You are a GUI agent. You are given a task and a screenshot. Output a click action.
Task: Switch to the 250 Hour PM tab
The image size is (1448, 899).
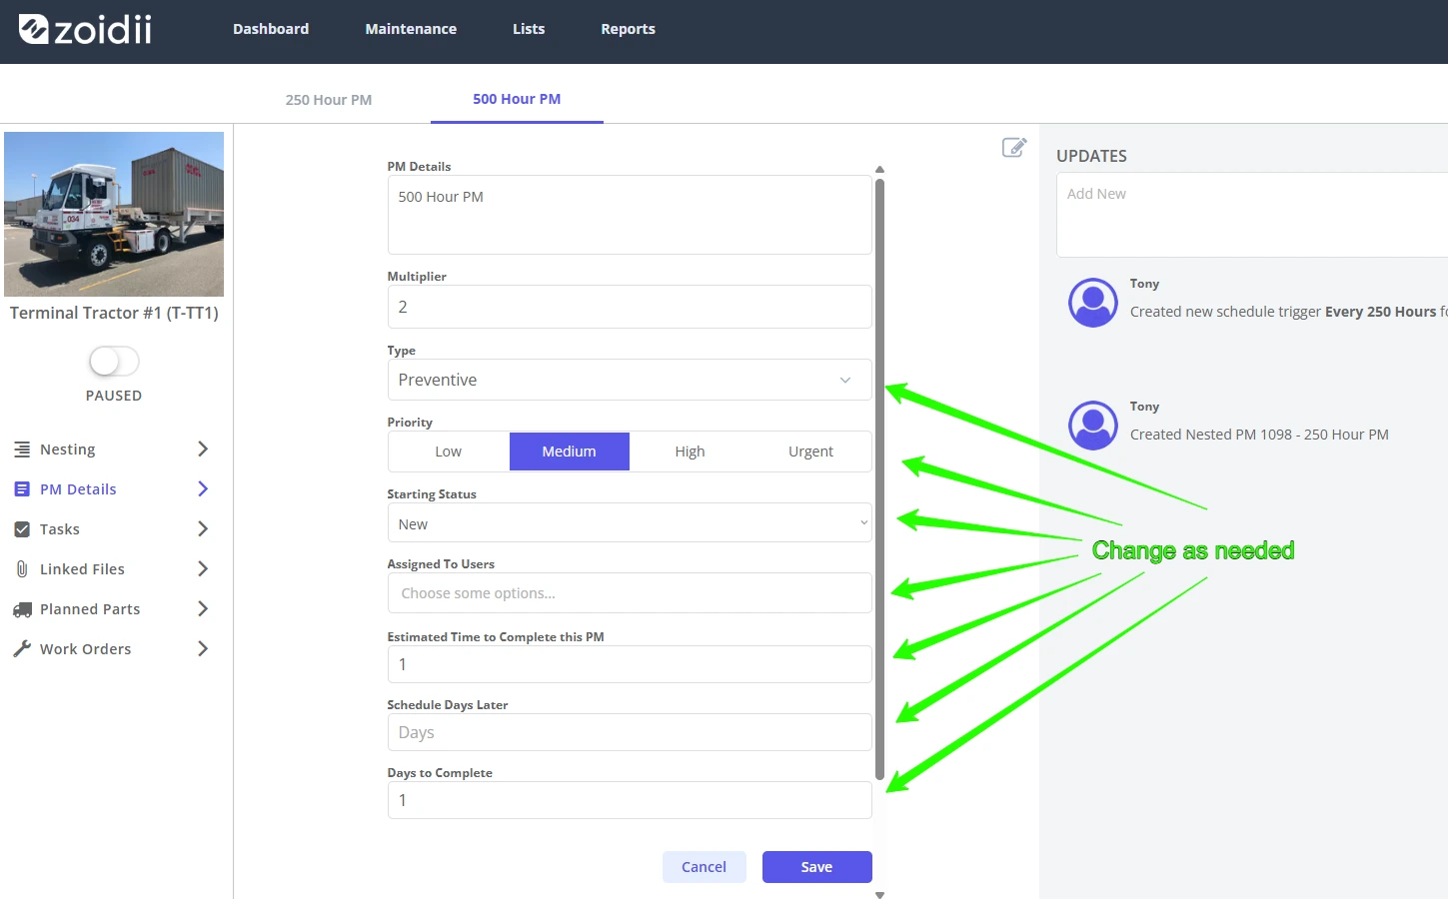tap(329, 100)
